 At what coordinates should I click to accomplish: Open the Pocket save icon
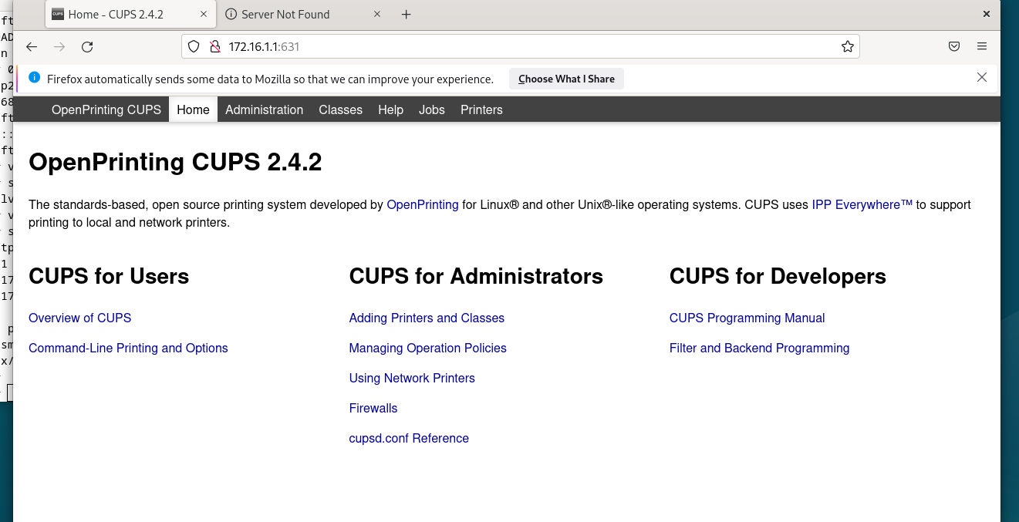[954, 47]
